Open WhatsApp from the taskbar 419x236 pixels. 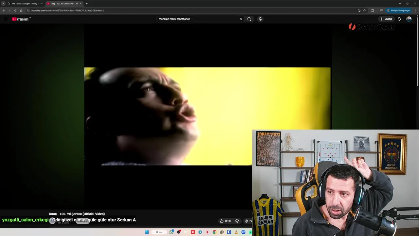172,232
